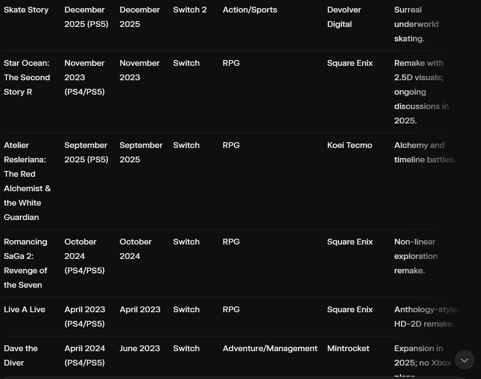This screenshot has height=379, width=481.
Task: Click the Skate Story game title
Action: coord(26,10)
